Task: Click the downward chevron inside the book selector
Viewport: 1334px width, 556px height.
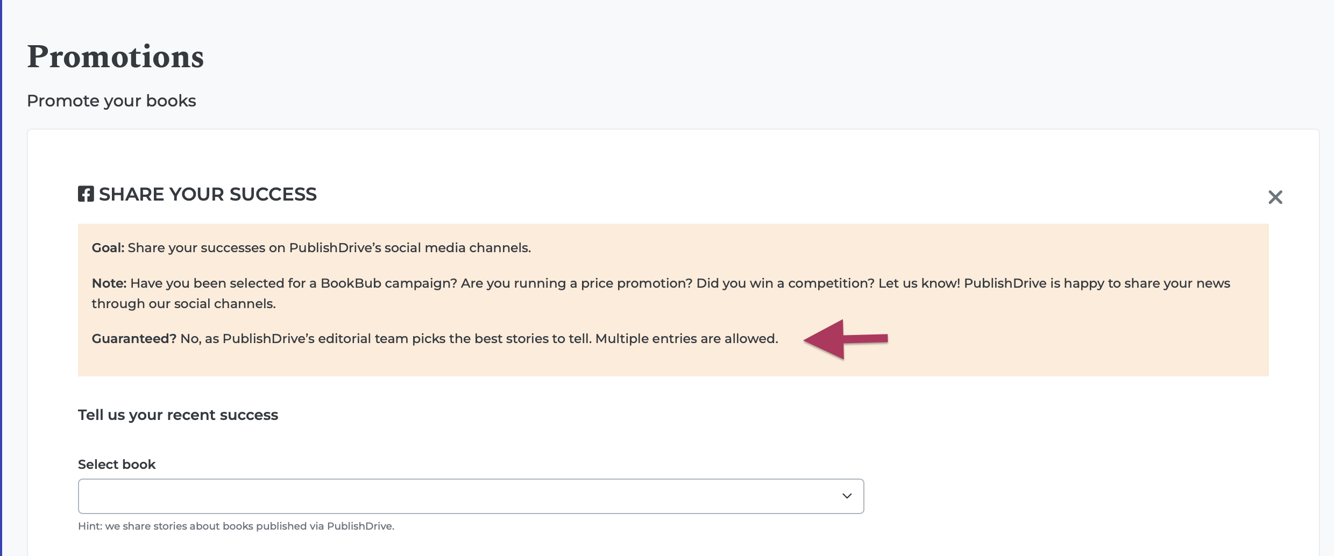Action: pyautogui.click(x=846, y=496)
